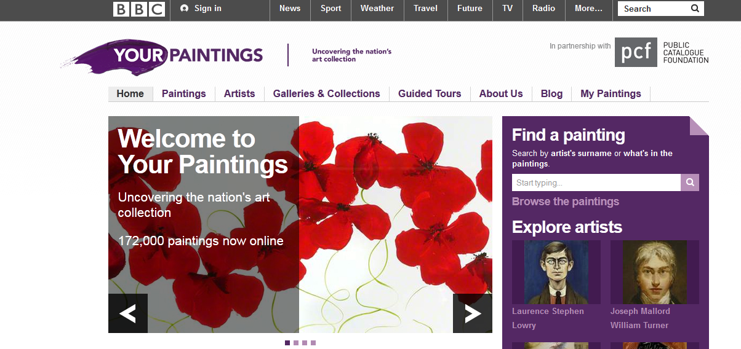Click the Lowry portrait thumbnail
741x349 pixels.
click(556, 272)
